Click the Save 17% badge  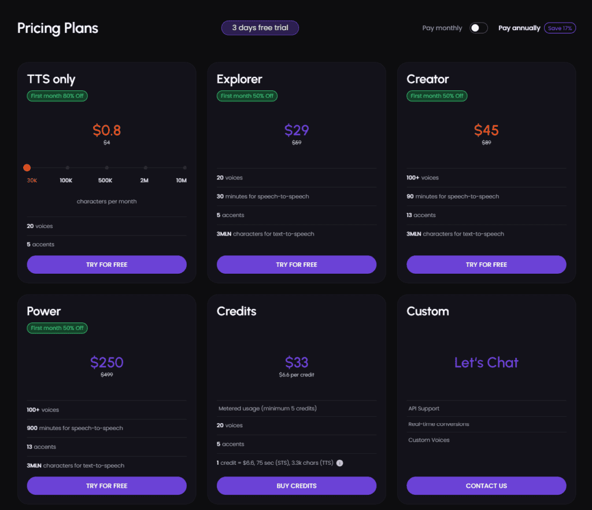(x=560, y=27)
